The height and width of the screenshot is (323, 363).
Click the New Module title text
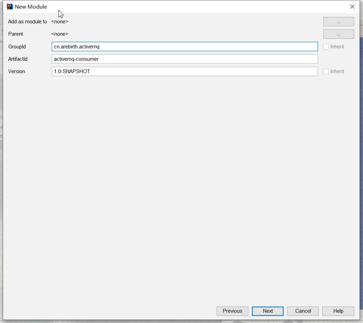pyautogui.click(x=31, y=7)
